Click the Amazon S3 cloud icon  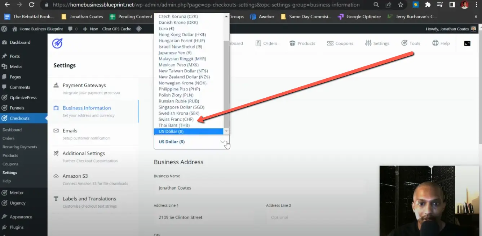click(x=56, y=176)
